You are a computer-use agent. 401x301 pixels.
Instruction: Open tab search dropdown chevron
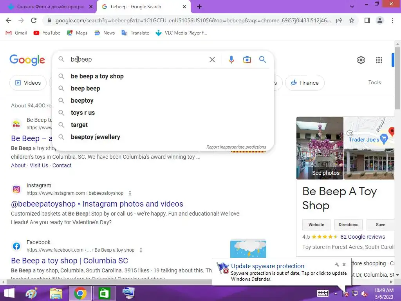(x=352, y=7)
